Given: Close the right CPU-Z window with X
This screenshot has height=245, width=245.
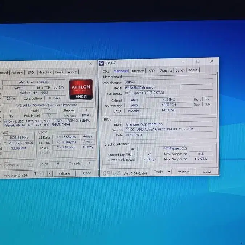Looking at the screenshot, I should tap(212, 61).
